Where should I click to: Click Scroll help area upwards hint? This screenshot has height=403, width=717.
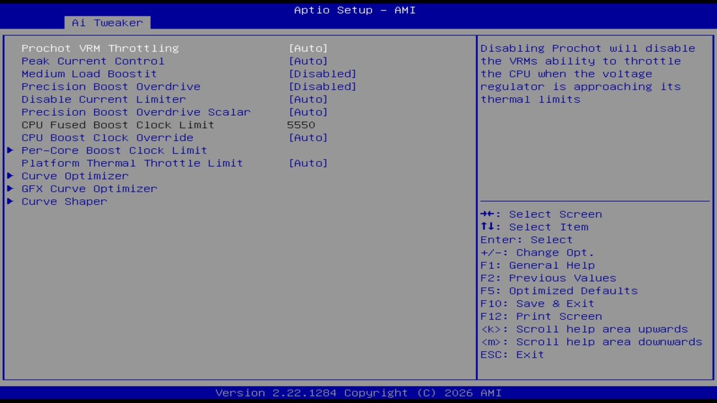[584, 330]
